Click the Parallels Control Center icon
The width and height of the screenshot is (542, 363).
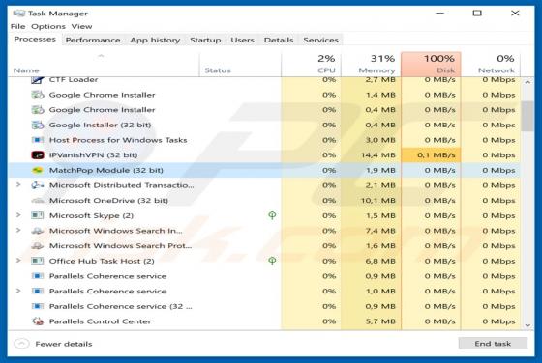38,321
